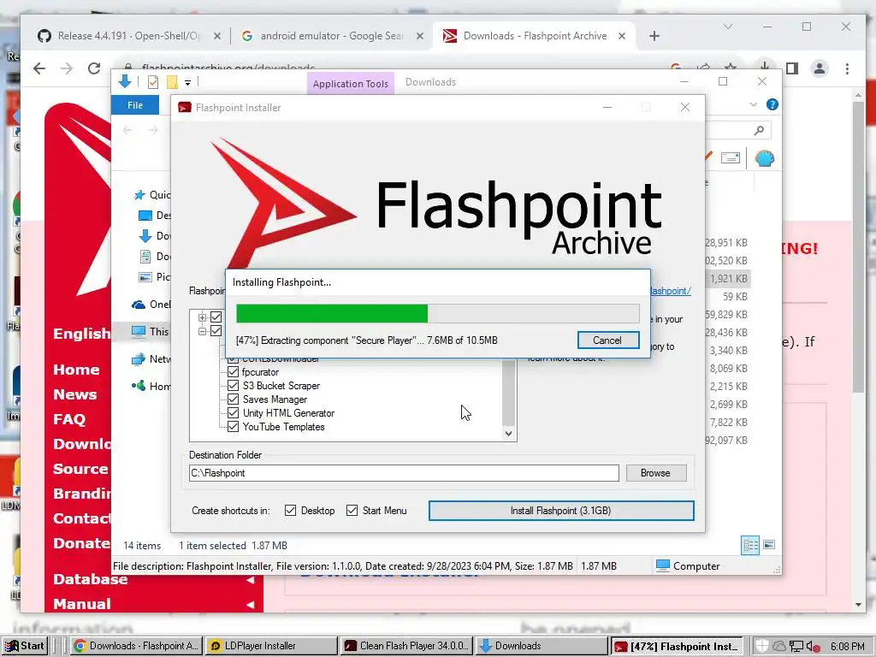
Task: Switch explorer to details view icon
Action: click(x=750, y=545)
